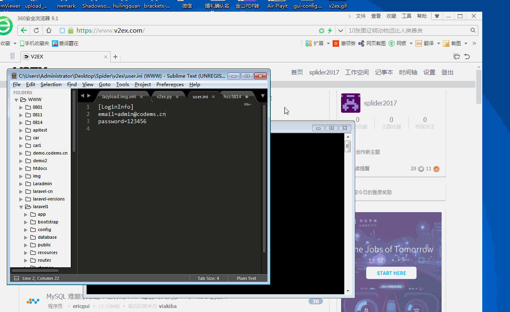
Task: Open the Preferences menu in Sublime Text
Action: pyautogui.click(x=170, y=85)
